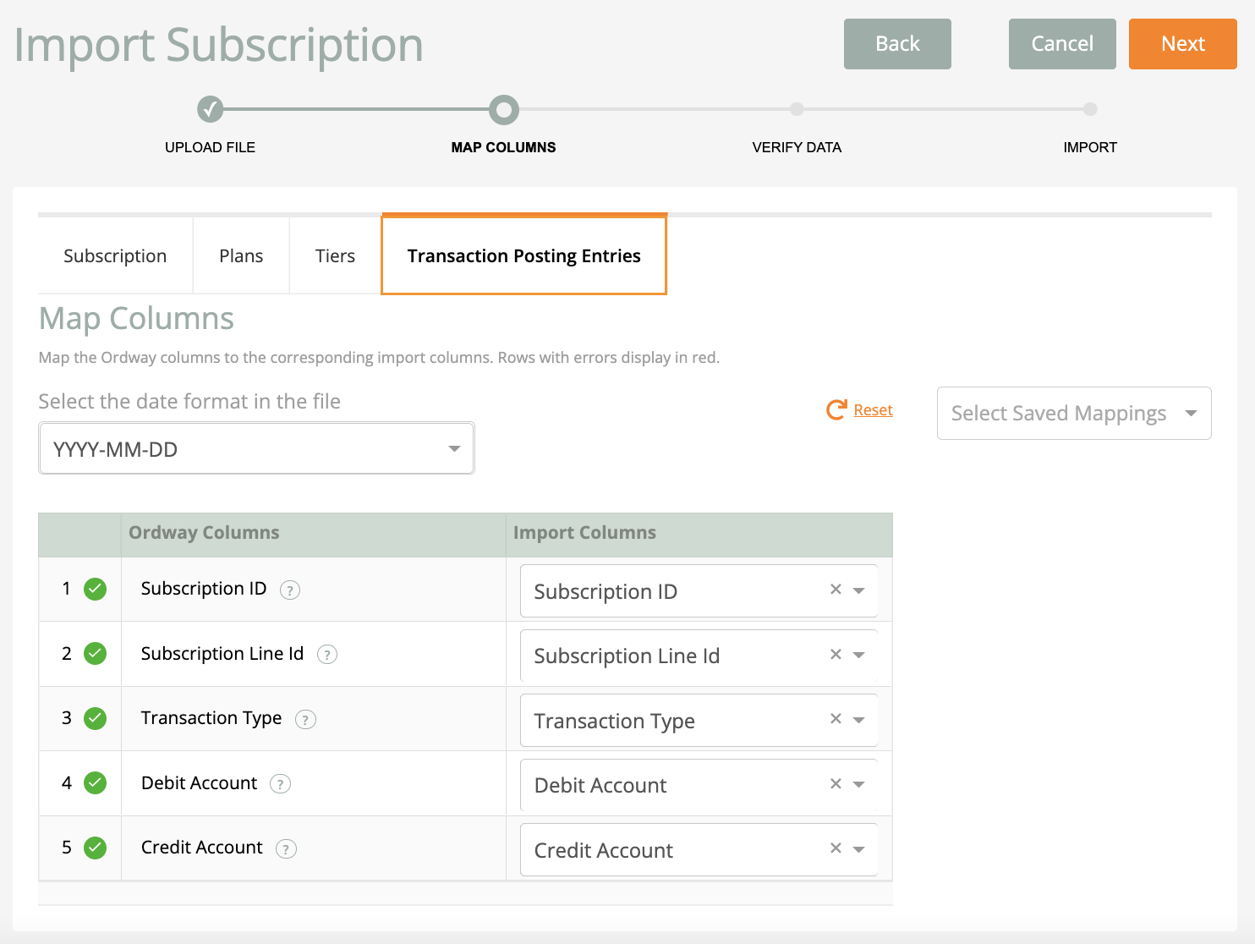This screenshot has width=1255, height=944.
Task: Click the green check icon in row 4
Action: pyautogui.click(x=96, y=783)
